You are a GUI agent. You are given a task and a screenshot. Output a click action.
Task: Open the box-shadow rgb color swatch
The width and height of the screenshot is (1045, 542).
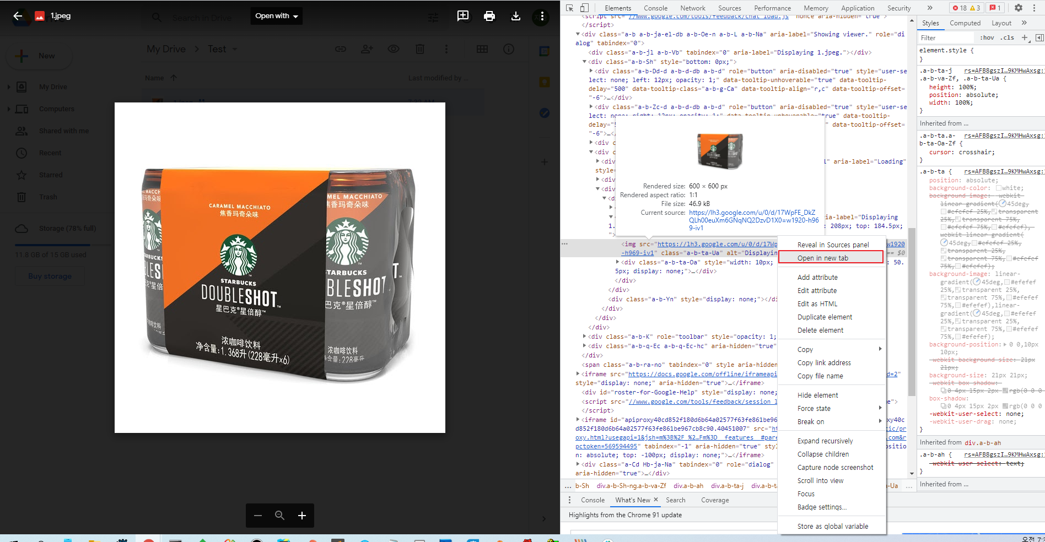[1005, 406]
